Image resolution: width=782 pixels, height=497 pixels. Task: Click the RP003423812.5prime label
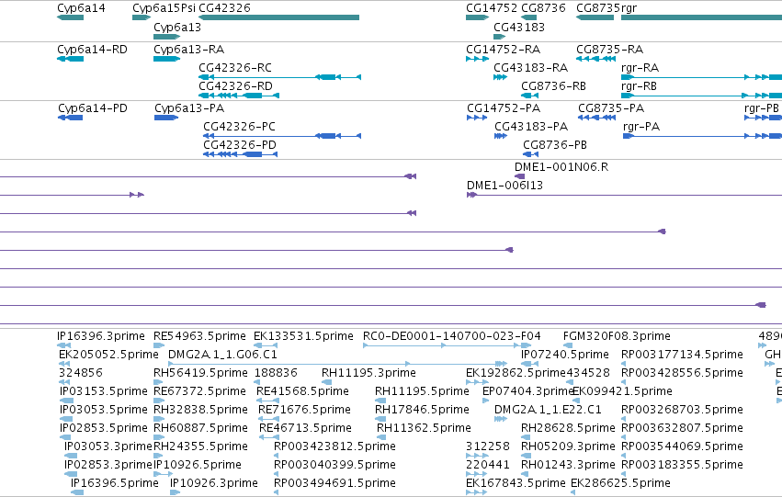(x=334, y=446)
